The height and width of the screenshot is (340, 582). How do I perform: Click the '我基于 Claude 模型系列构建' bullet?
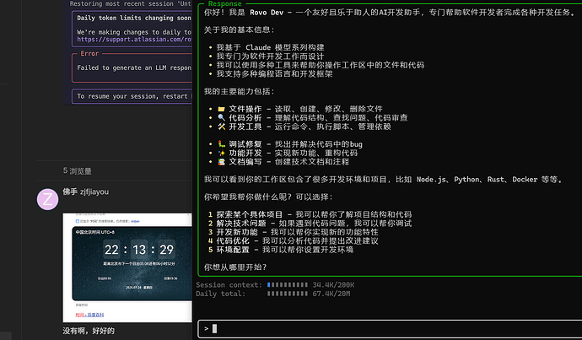270,47
